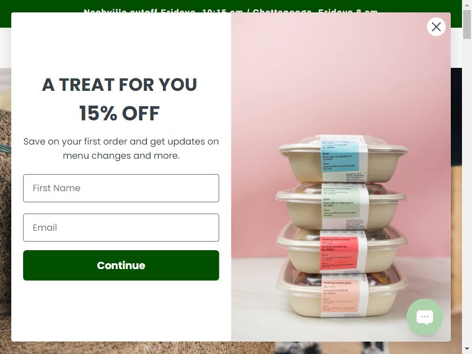The height and width of the screenshot is (354, 472).
Task: Click the green-labeled meal container
Action: coord(341,206)
